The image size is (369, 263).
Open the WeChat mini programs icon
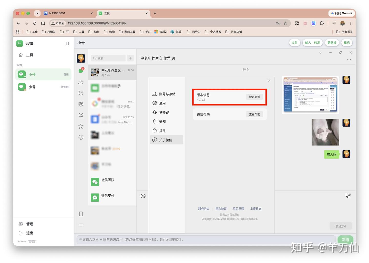(x=81, y=137)
